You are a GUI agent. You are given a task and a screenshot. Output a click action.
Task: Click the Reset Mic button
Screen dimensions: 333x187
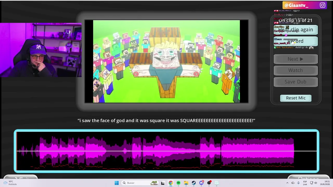(x=296, y=98)
